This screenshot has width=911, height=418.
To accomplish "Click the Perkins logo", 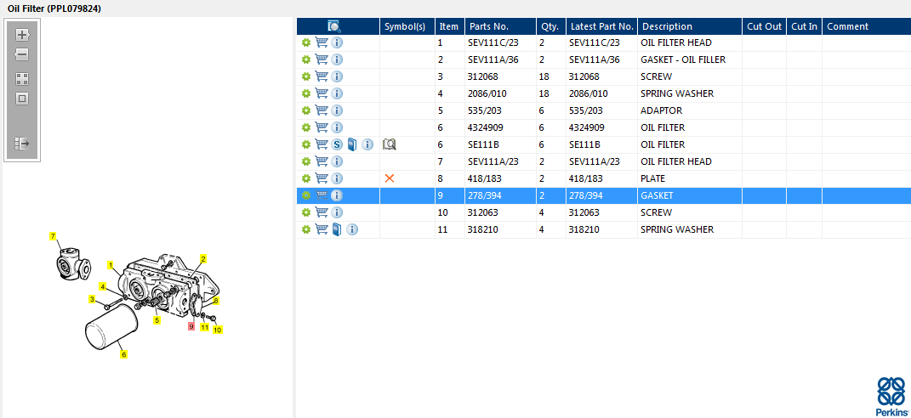I will (891, 397).
